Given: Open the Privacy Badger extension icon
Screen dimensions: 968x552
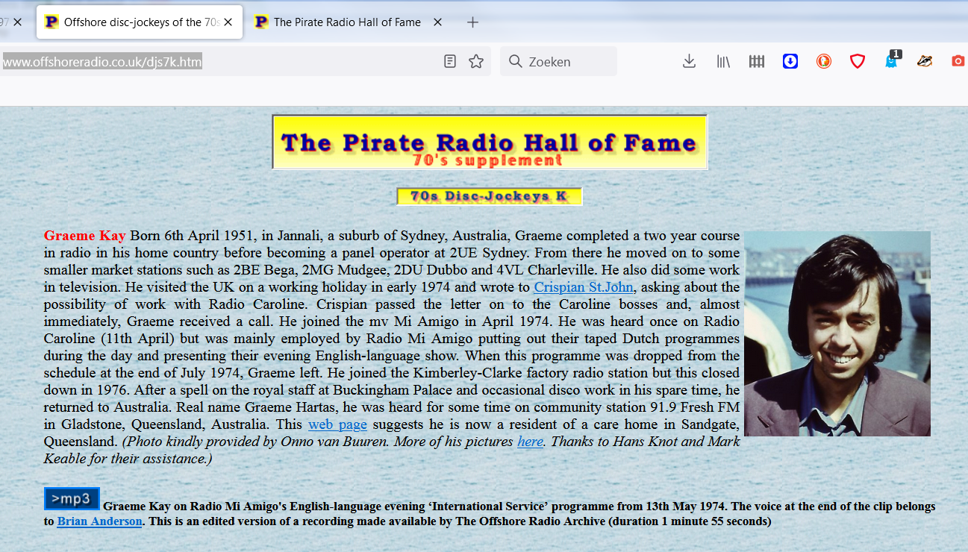Looking at the screenshot, I should point(925,61).
